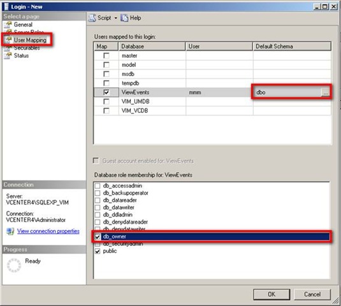Image resolution: width=341 pixels, height=306 pixels.
Task: Open the Default Schema browse ellipsis button
Action: (325, 92)
